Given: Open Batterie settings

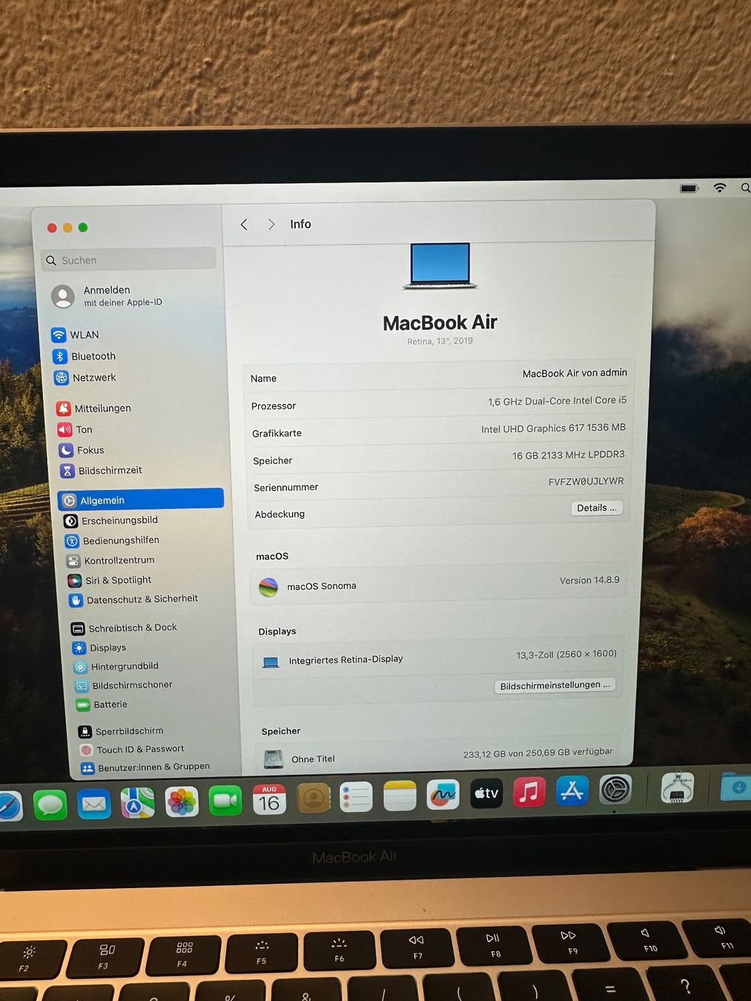Looking at the screenshot, I should tap(102, 704).
